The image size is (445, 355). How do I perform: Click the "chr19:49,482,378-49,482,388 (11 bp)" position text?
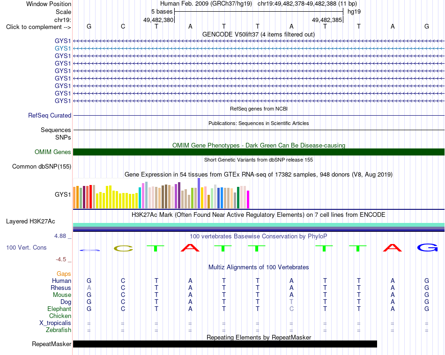point(307,4)
